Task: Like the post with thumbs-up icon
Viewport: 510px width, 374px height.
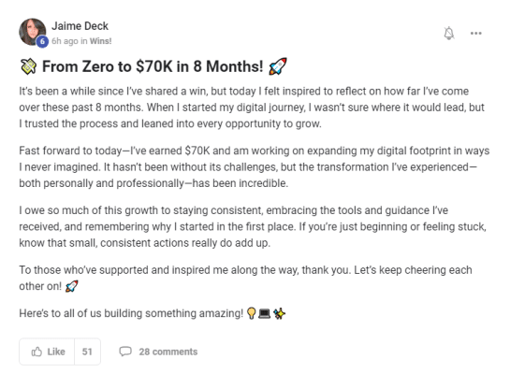Action: [36, 352]
